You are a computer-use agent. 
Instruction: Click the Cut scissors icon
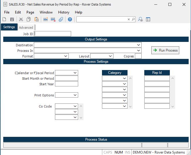21,19
